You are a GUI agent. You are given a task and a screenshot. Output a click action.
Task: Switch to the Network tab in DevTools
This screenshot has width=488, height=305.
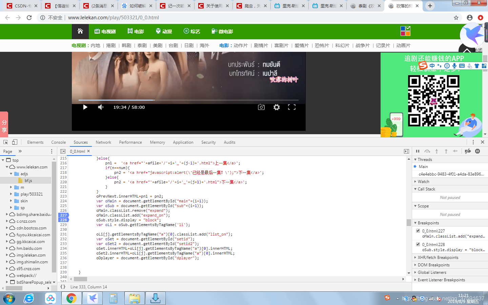point(103,142)
